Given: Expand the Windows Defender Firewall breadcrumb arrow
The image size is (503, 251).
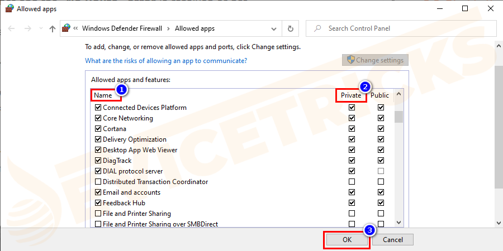Looking at the screenshot, I should [168, 28].
